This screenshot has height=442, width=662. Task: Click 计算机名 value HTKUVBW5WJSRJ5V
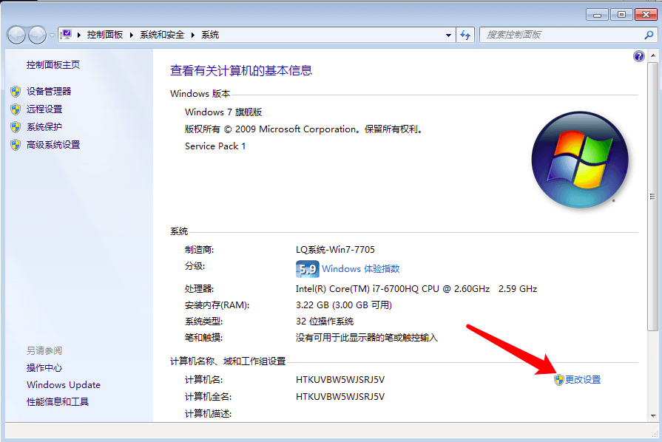pos(340,380)
